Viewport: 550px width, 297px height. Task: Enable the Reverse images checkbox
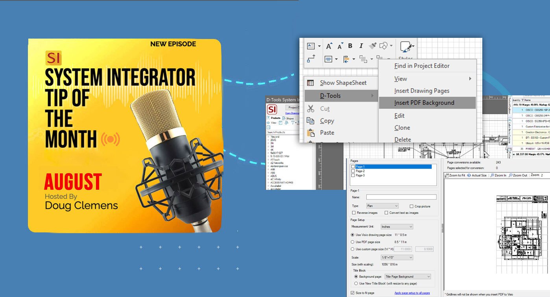[x=354, y=213]
